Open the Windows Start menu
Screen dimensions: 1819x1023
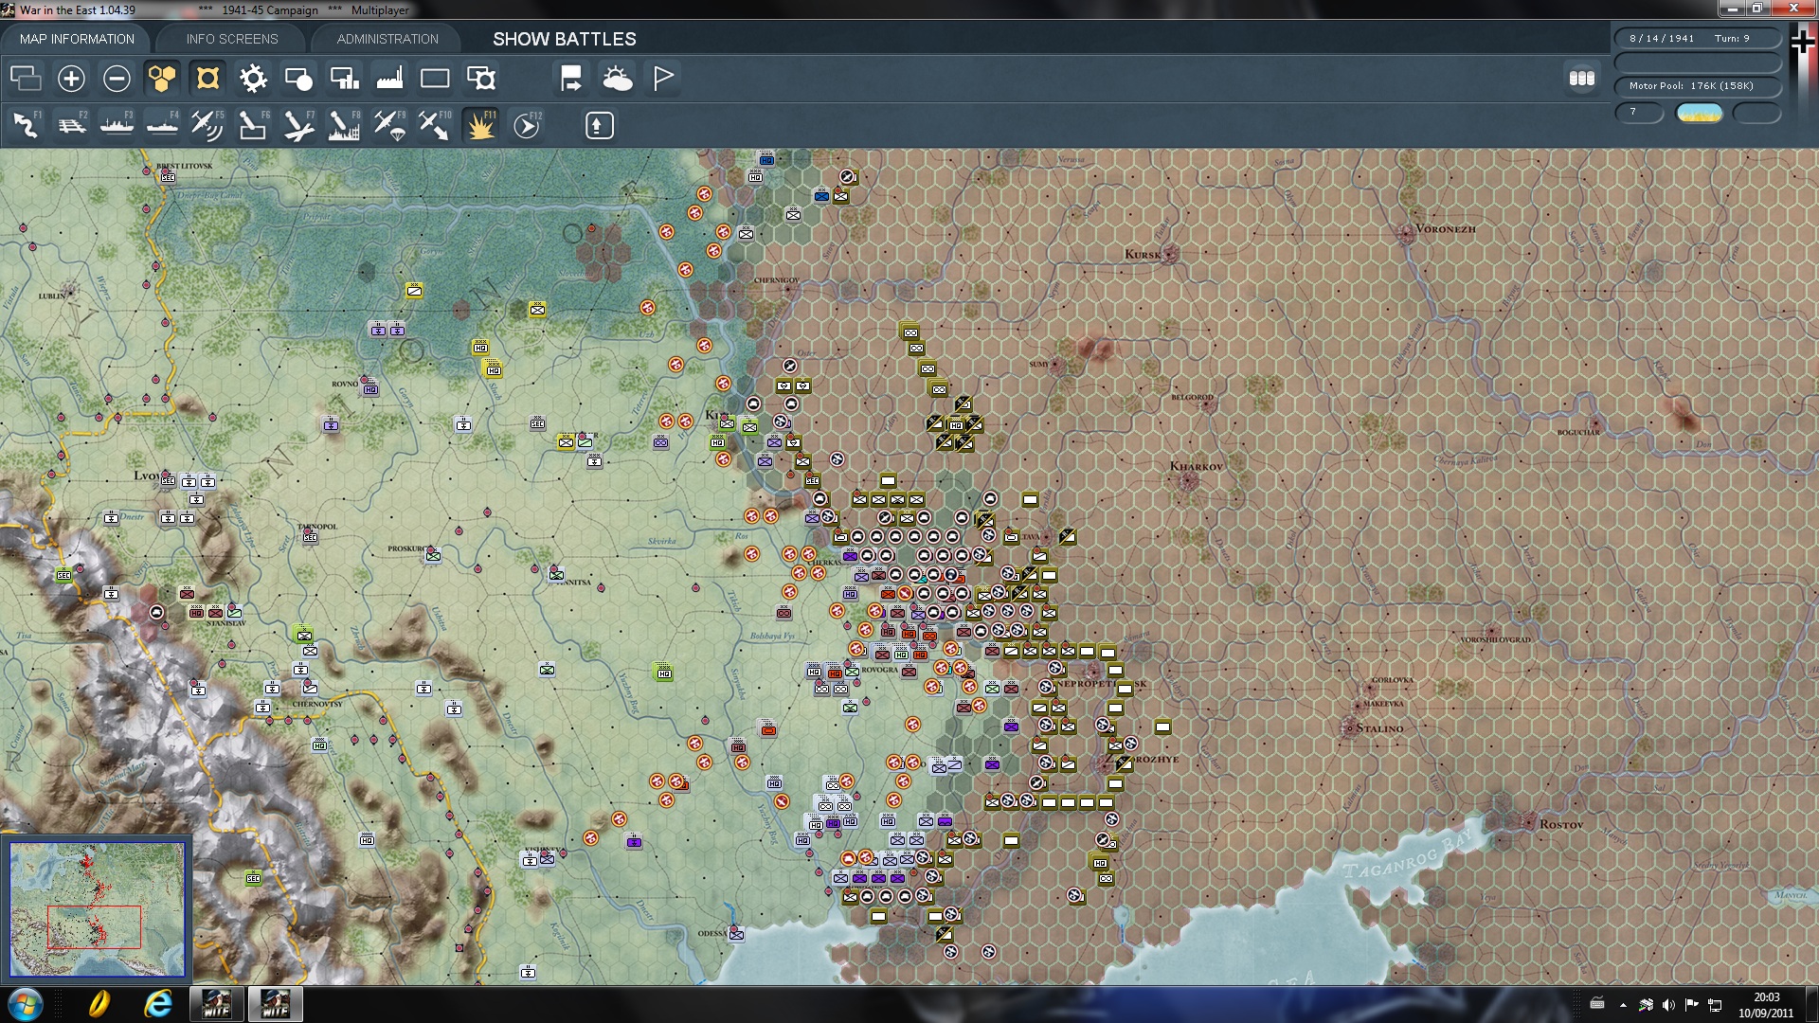pos(26,1004)
